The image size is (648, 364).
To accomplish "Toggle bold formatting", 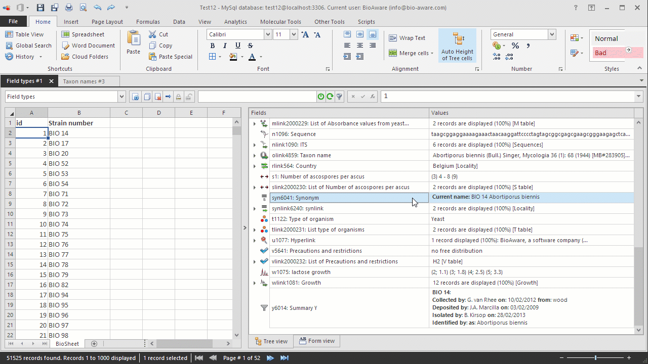I will 212,45.
